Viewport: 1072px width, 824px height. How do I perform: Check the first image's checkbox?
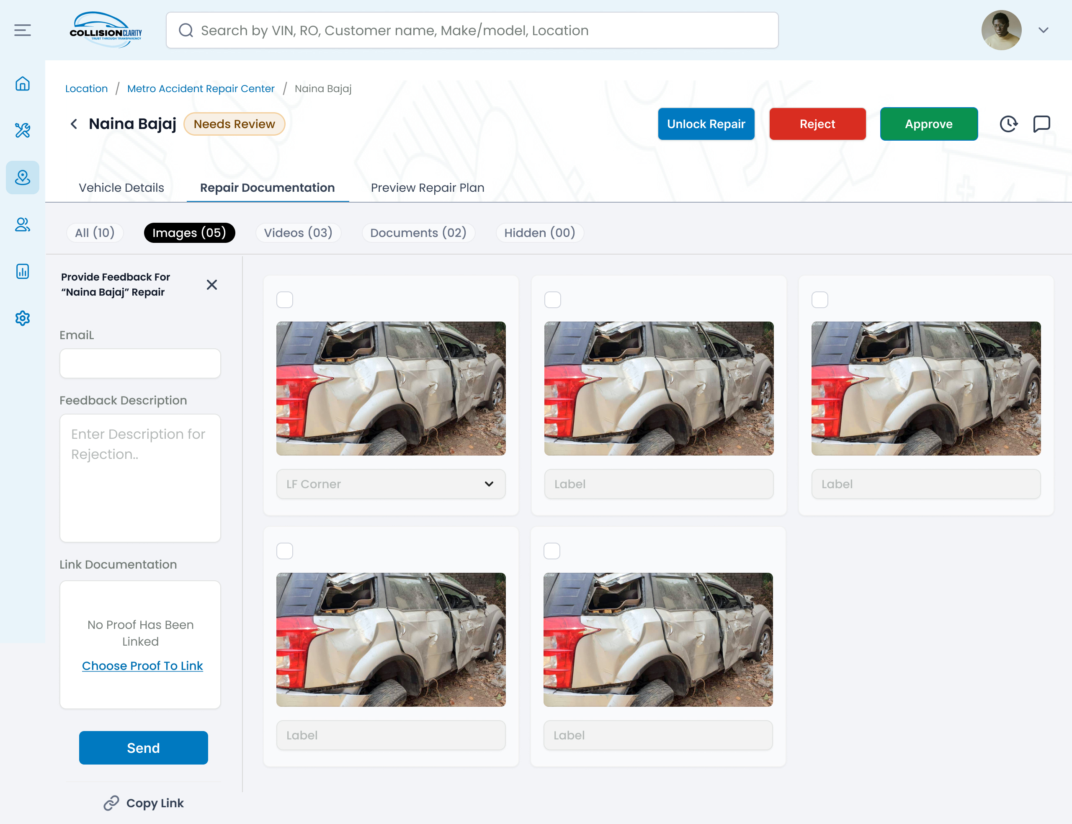tap(285, 300)
